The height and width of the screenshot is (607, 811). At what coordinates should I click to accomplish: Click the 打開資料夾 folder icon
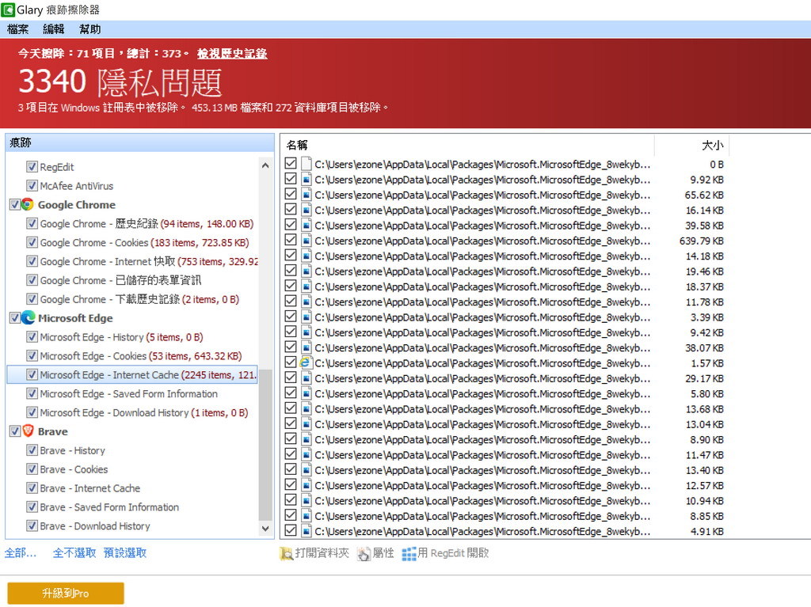pos(286,553)
